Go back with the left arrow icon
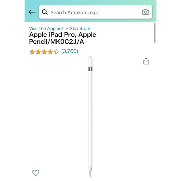 pyautogui.click(x=32, y=12)
